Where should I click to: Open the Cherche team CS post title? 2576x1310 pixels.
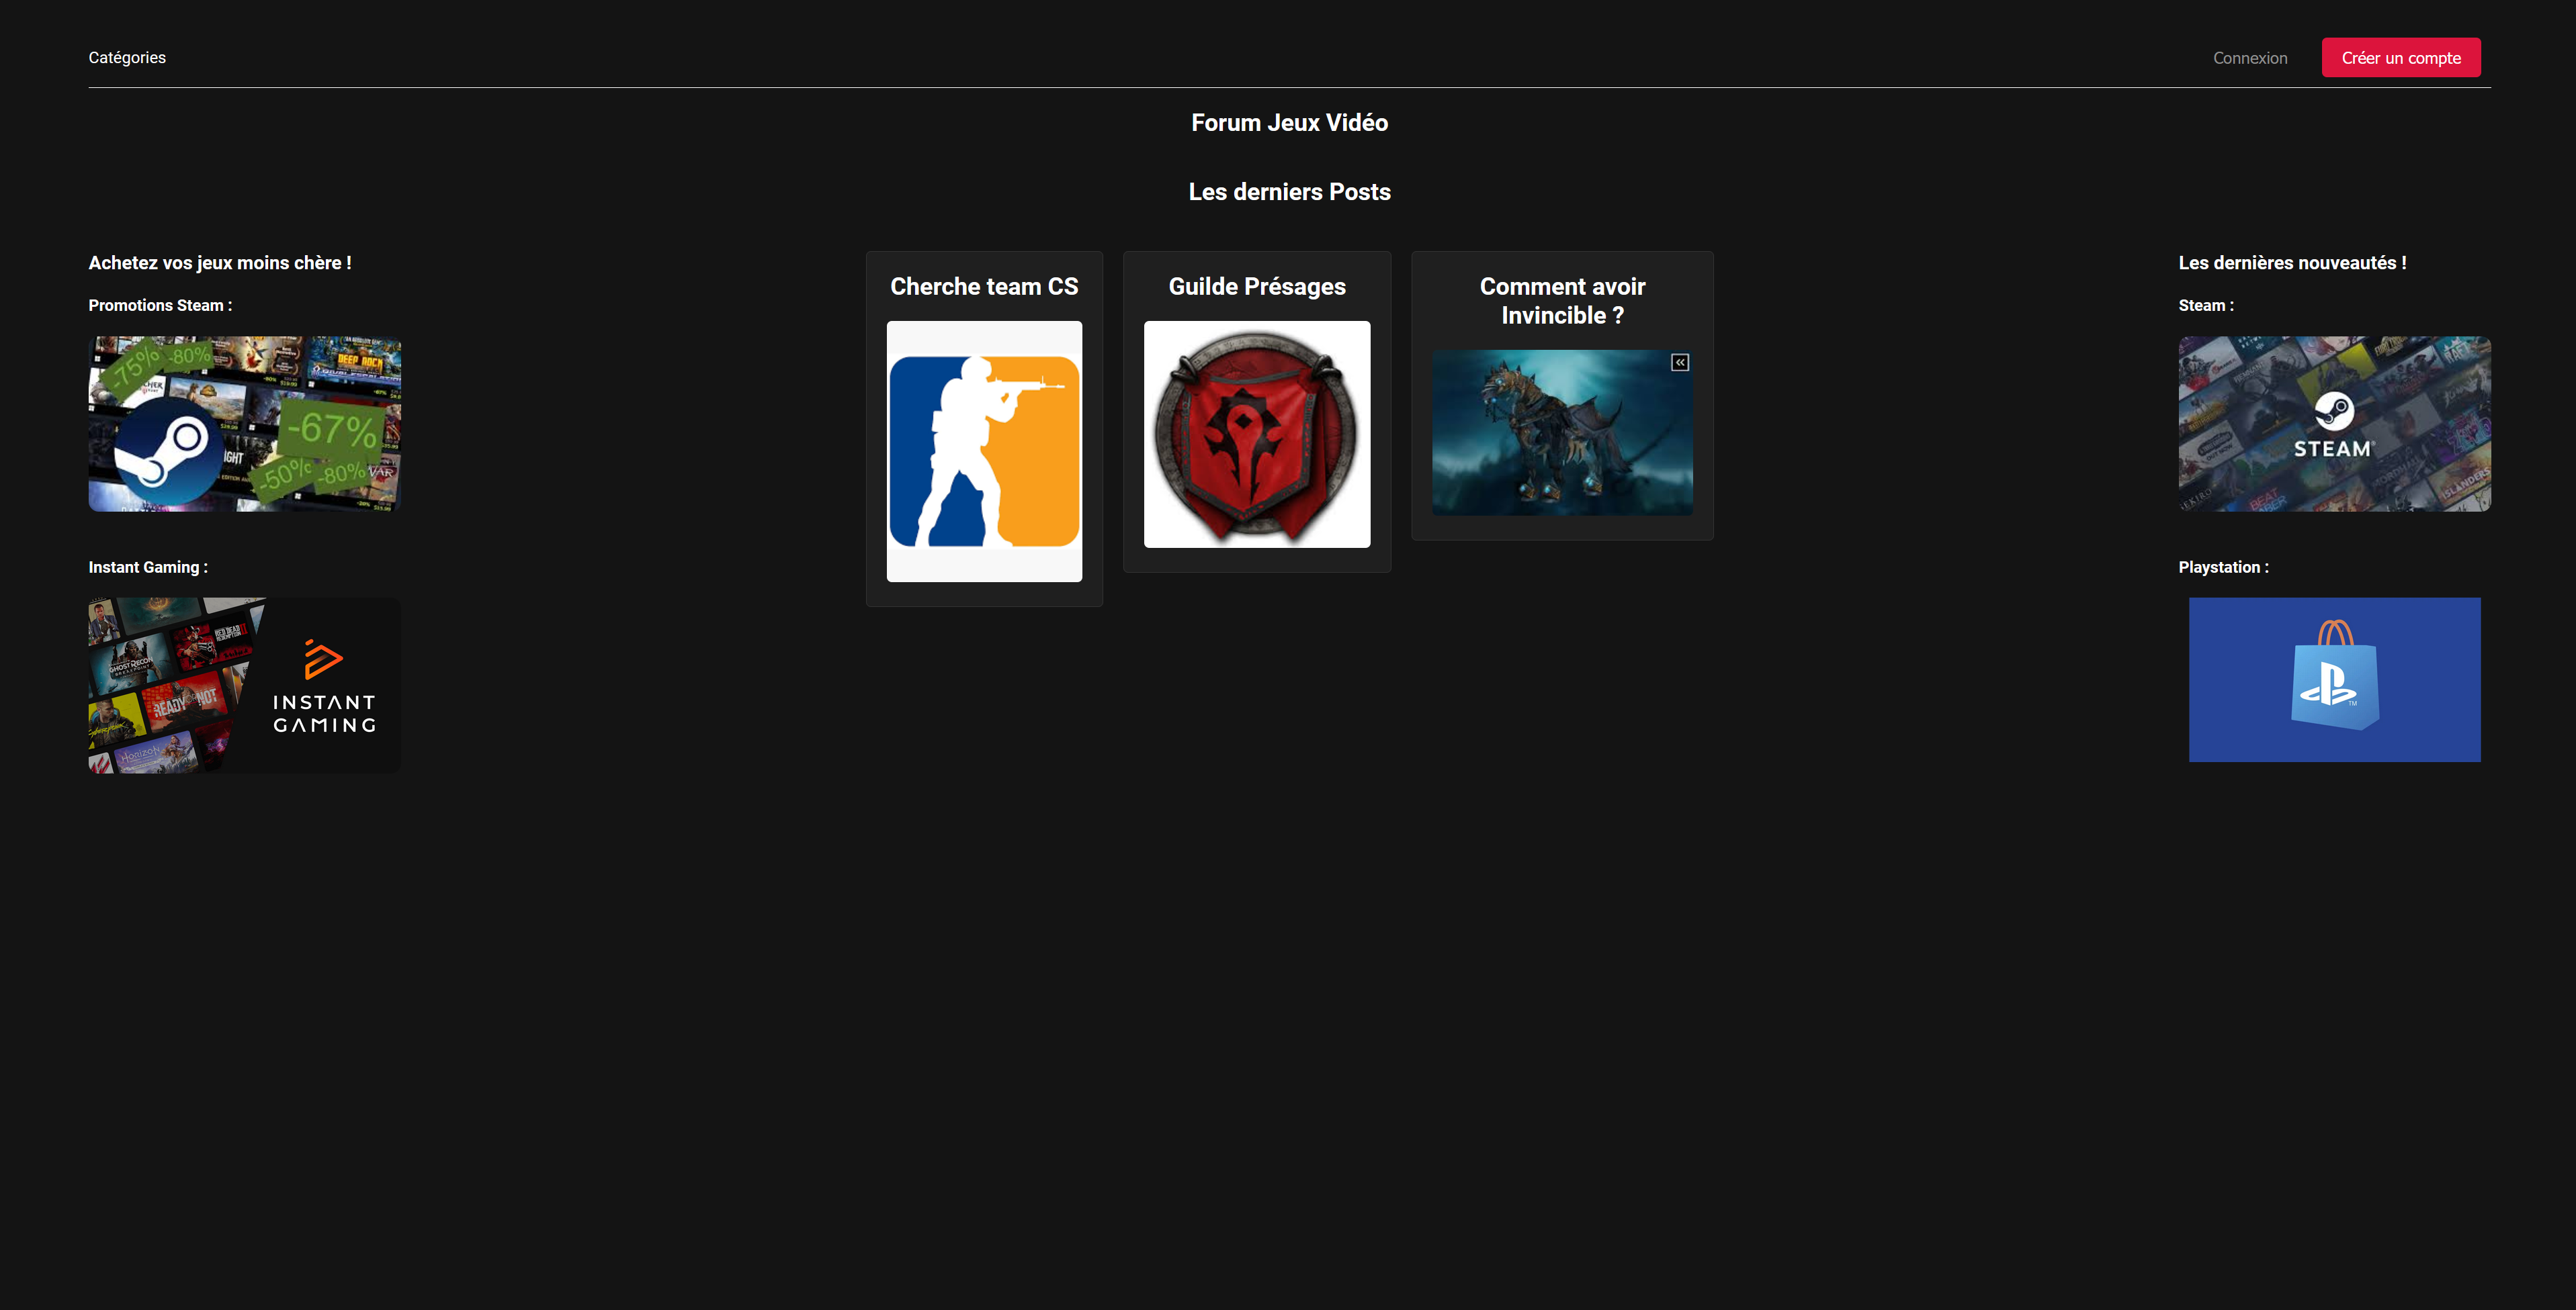(984, 287)
